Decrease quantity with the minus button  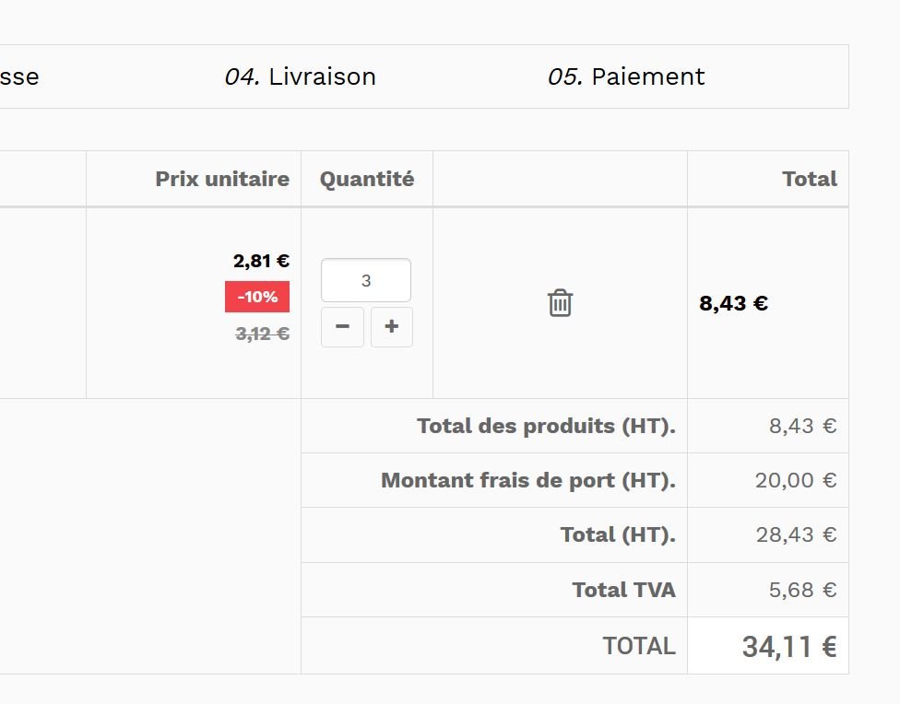[x=342, y=327]
